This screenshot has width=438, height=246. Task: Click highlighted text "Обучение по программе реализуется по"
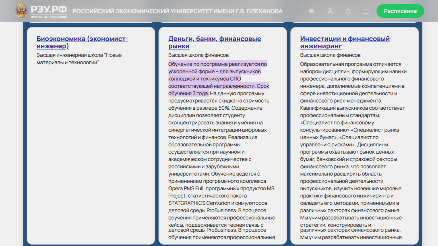pyautogui.click(x=218, y=64)
